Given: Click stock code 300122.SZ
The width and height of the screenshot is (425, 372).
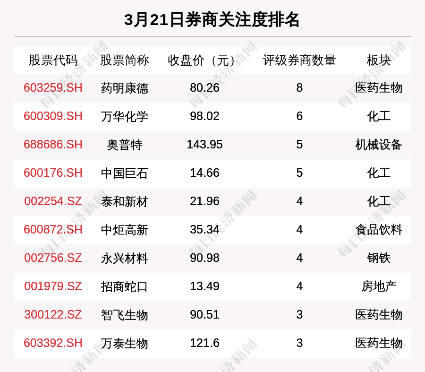Looking at the screenshot, I should click(x=53, y=315).
